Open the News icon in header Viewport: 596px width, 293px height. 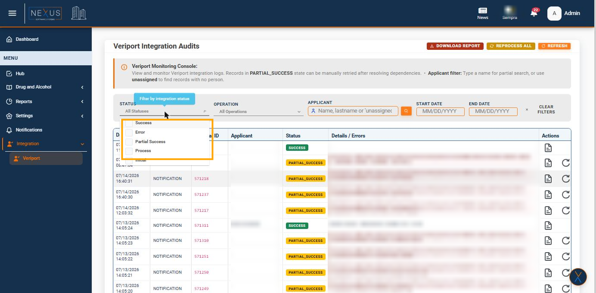483,13
